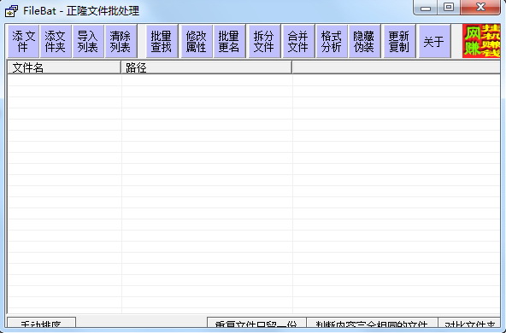Image resolution: width=506 pixels, height=333 pixels.
Task: Clear the list with 清除列表
Action: 121,41
